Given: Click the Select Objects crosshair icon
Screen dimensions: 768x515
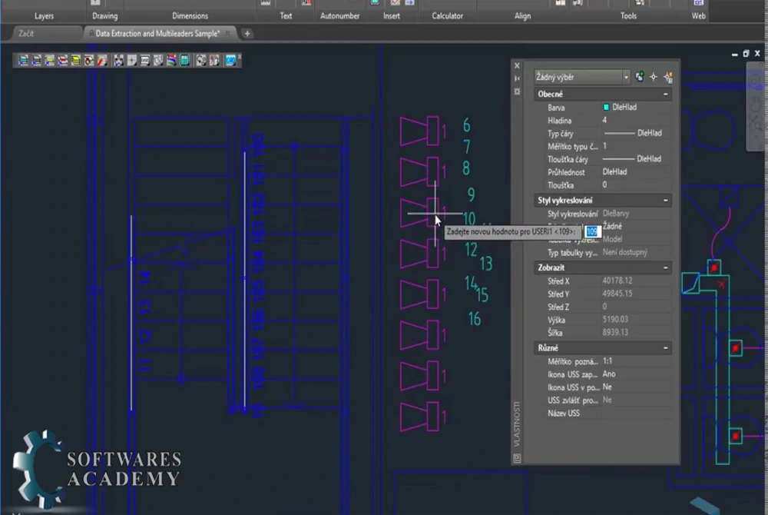Looking at the screenshot, I should (654, 77).
